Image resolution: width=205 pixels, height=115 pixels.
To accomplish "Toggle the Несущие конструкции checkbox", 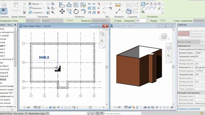I will tap(197, 96).
